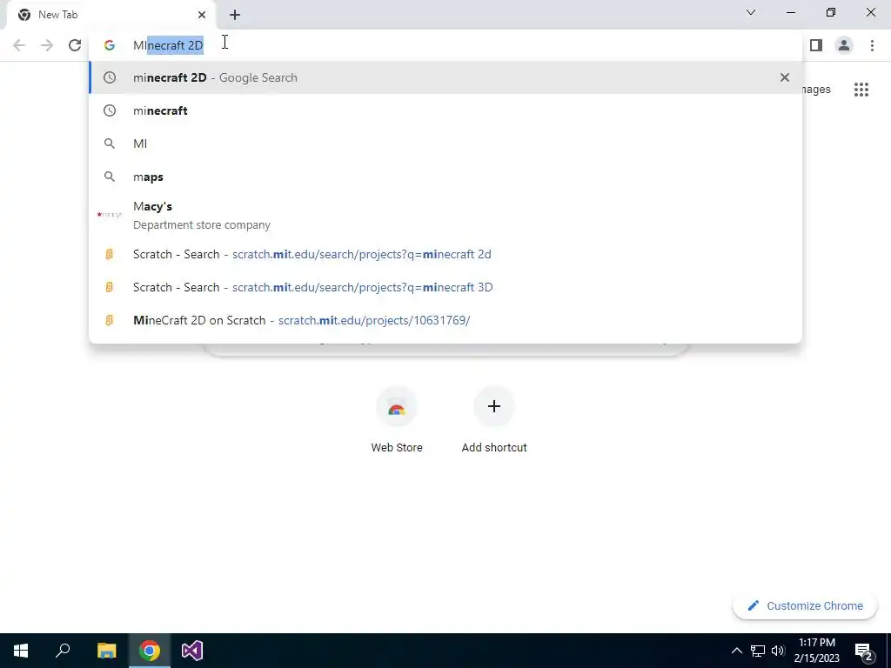This screenshot has height=668, width=891.
Task: Open Chrome's three-dot menu
Action: coord(872,45)
